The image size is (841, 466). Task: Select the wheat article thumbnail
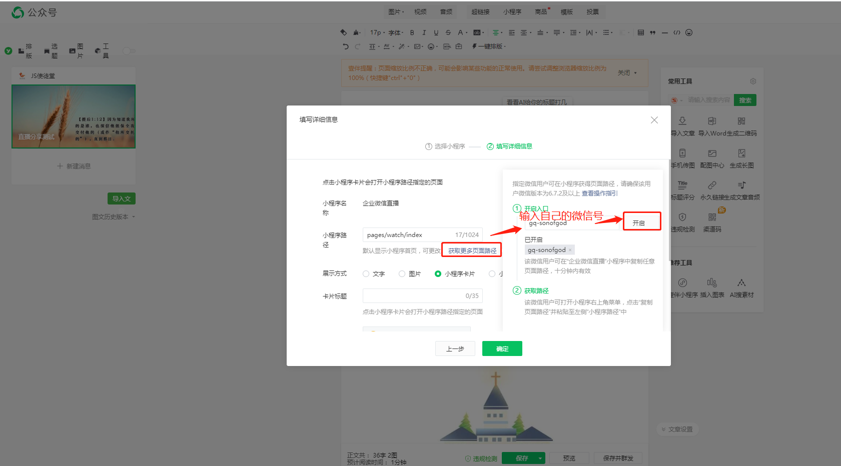(x=74, y=116)
